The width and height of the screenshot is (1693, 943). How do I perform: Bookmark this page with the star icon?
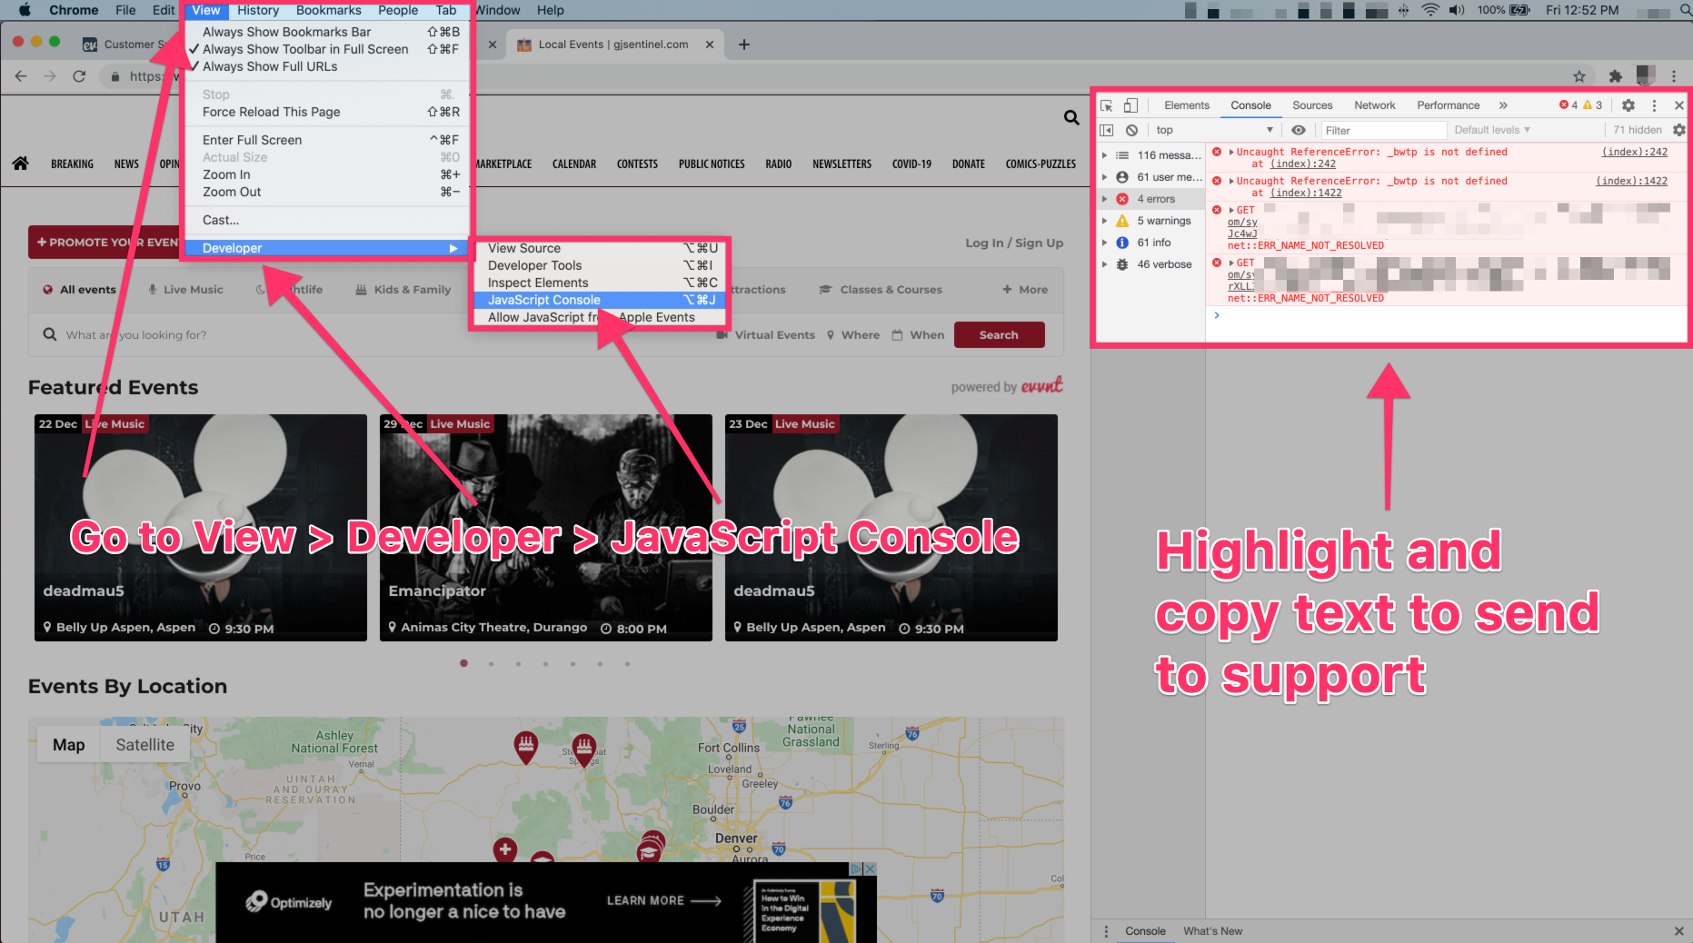(x=1579, y=76)
